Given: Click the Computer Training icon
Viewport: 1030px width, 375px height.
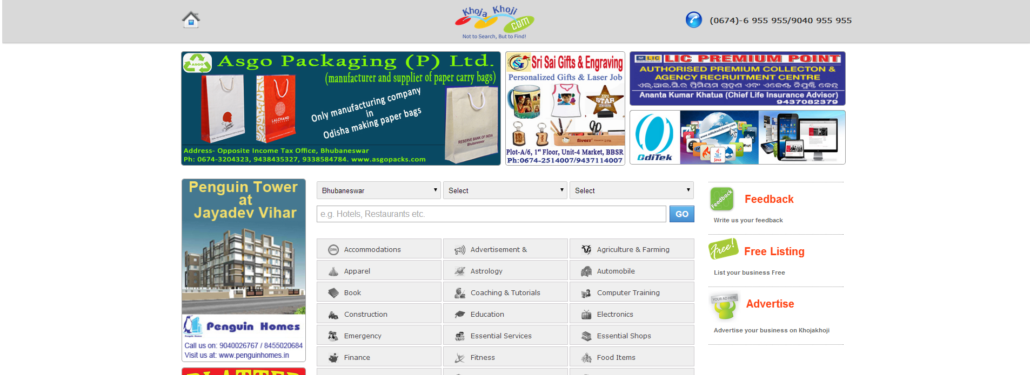Looking at the screenshot, I should tap(586, 293).
